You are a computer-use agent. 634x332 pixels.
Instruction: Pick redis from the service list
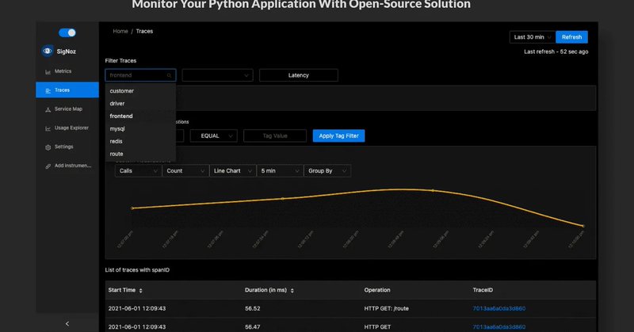pos(140,141)
